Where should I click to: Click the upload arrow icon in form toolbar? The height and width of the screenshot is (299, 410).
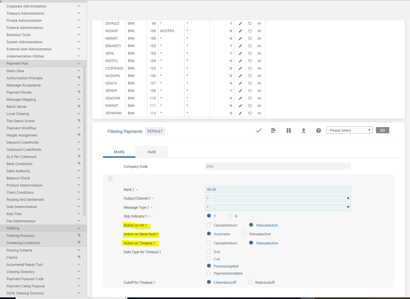(304, 130)
